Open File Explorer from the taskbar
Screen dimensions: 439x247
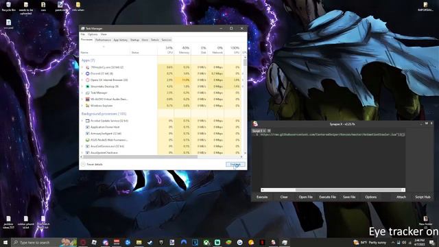point(139,242)
